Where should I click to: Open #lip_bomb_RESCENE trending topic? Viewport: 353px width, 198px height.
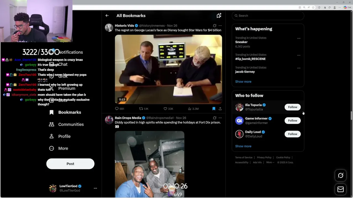pyautogui.click(x=250, y=59)
